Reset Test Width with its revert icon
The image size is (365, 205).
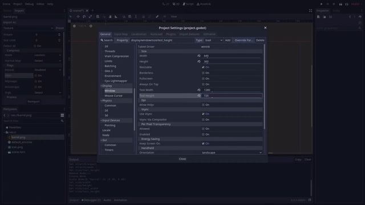pos(199,90)
